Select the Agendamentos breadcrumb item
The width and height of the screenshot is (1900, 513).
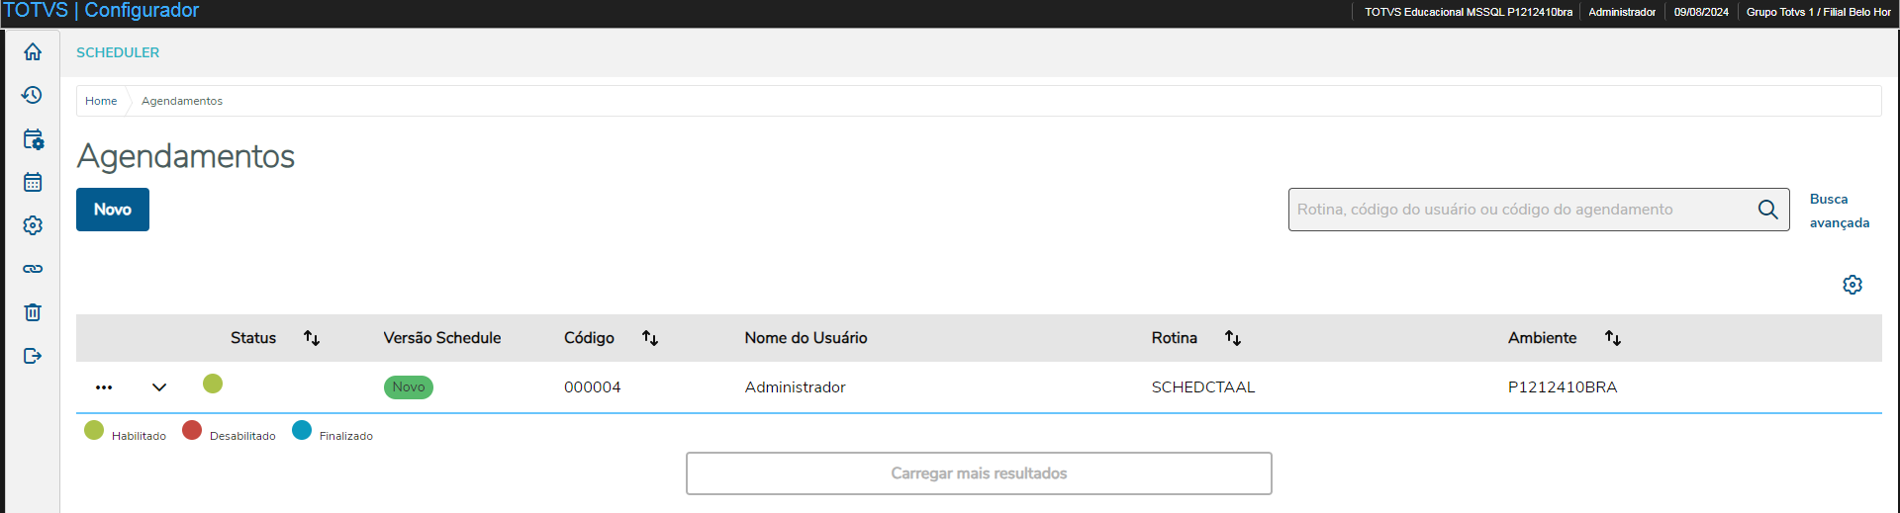click(182, 101)
